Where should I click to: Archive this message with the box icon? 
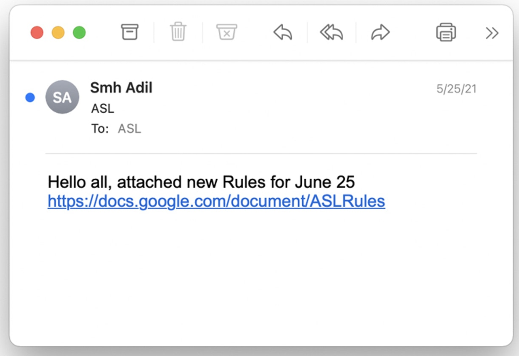point(130,32)
